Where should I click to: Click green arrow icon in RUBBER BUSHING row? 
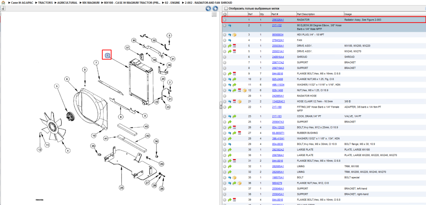coord(234,133)
